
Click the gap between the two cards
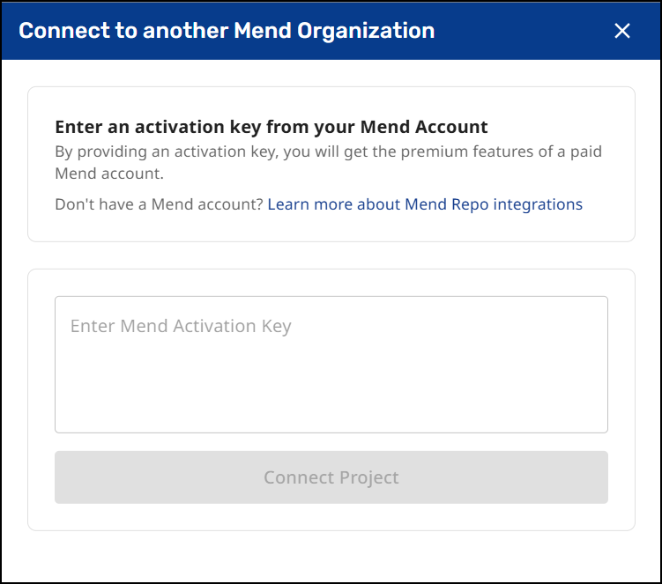point(331,255)
